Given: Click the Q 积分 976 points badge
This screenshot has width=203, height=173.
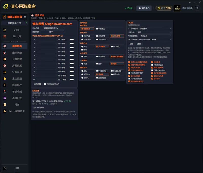Looking at the screenshot, I should click(x=164, y=8).
